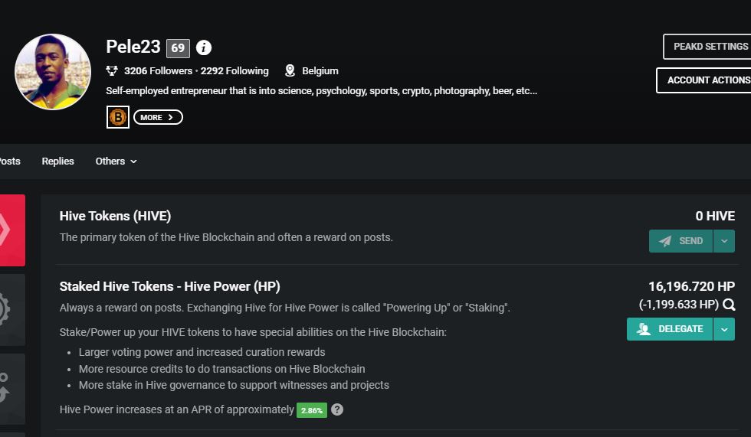
Task: Expand the dropdown arrow next to SEND
Action: click(x=724, y=241)
